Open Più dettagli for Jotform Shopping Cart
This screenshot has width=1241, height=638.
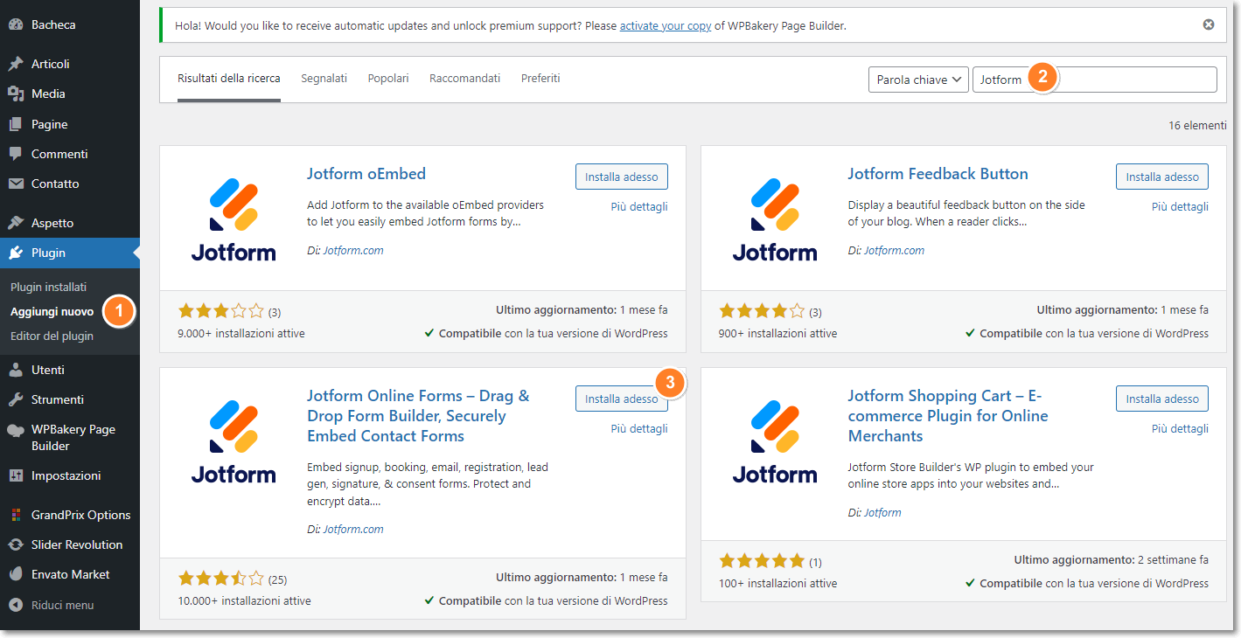(x=1180, y=429)
